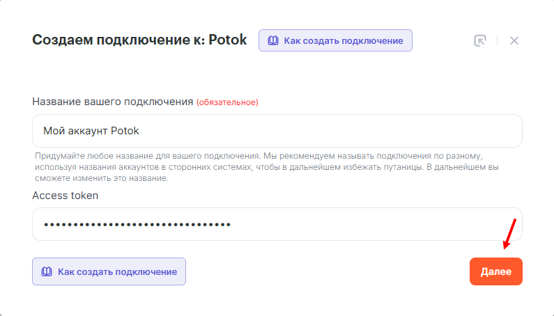Open the bottom 'Как создать подключение' guide button
Viewport: 554px width, 316px height.
click(109, 271)
